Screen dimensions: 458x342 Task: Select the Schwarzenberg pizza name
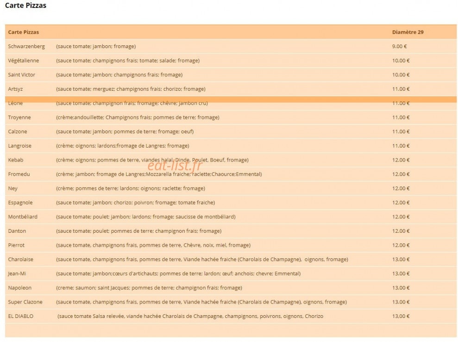pyautogui.click(x=26, y=46)
